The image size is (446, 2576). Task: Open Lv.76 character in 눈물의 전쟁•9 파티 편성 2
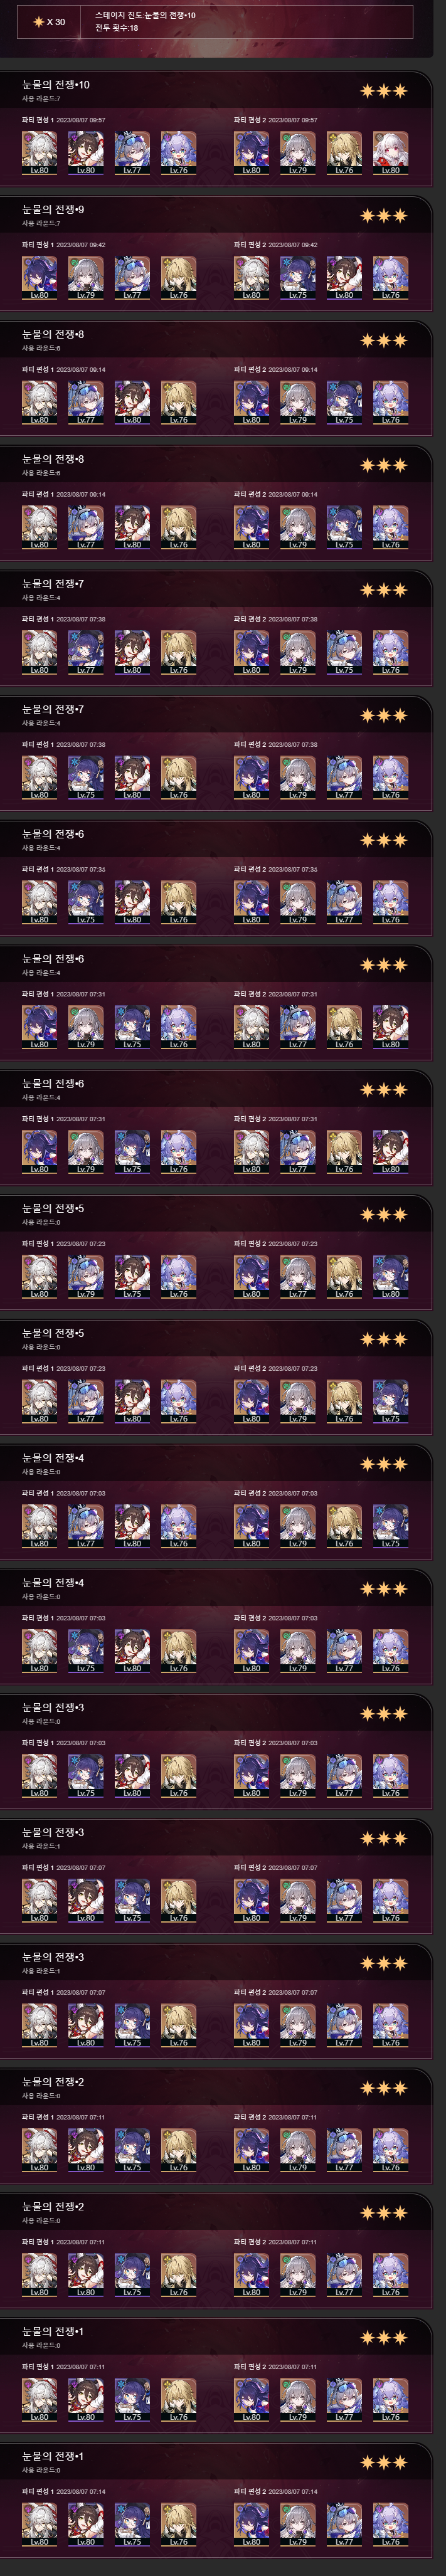[x=390, y=278]
